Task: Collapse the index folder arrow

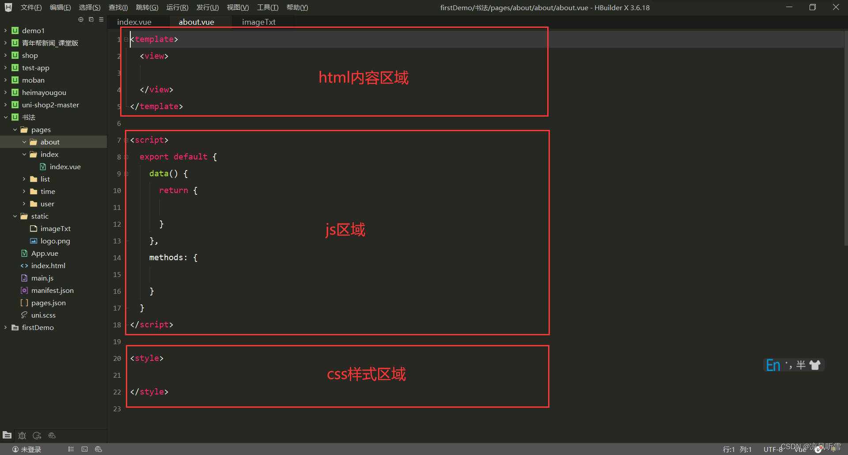Action: click(24, 154)
